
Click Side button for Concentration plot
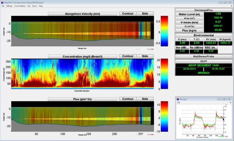point(145,56)
